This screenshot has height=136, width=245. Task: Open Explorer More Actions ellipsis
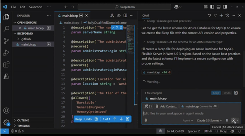tap(49, 16)
